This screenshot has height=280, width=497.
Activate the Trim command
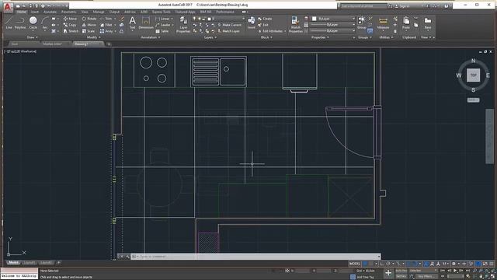click(x=106, y=19)
